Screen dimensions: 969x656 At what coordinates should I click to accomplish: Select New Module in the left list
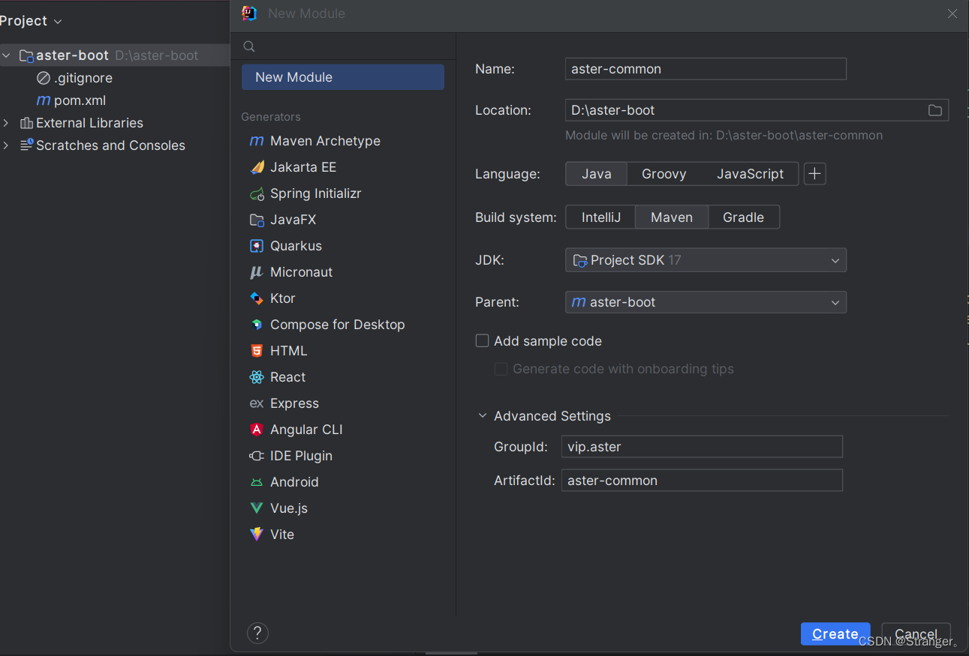coord(343,77)
